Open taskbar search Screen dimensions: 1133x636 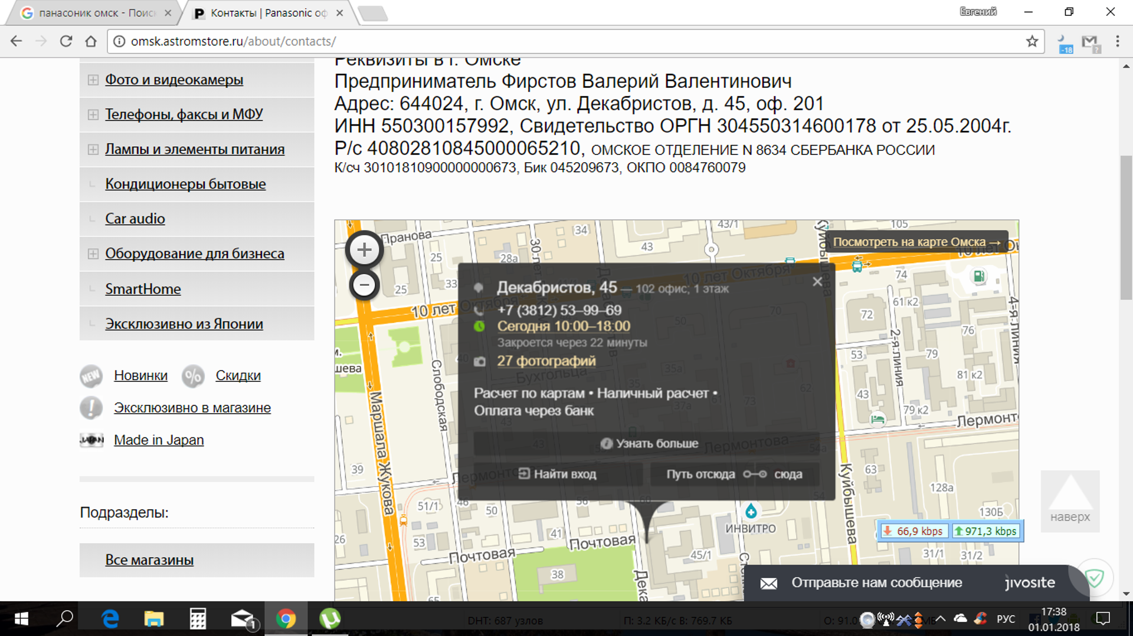(64, 619)
